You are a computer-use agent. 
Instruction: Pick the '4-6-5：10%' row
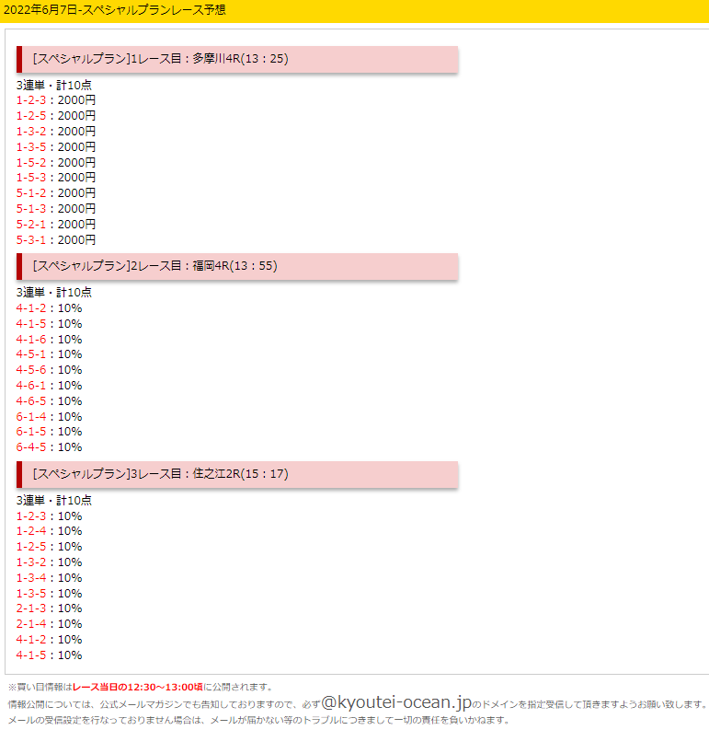point(50,400)
